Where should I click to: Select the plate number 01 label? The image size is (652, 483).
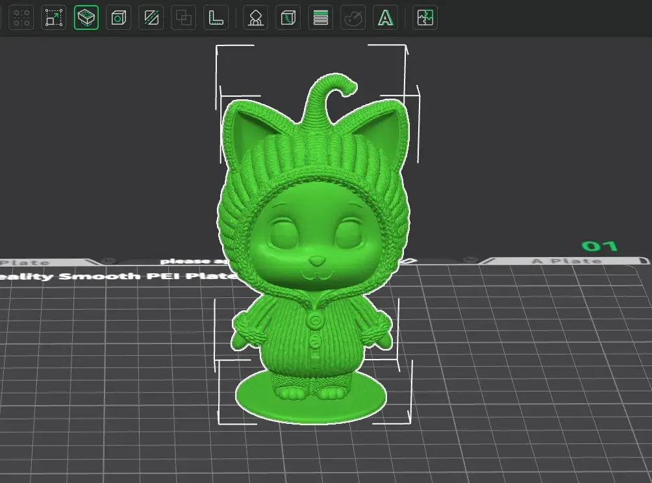point(599,246)
